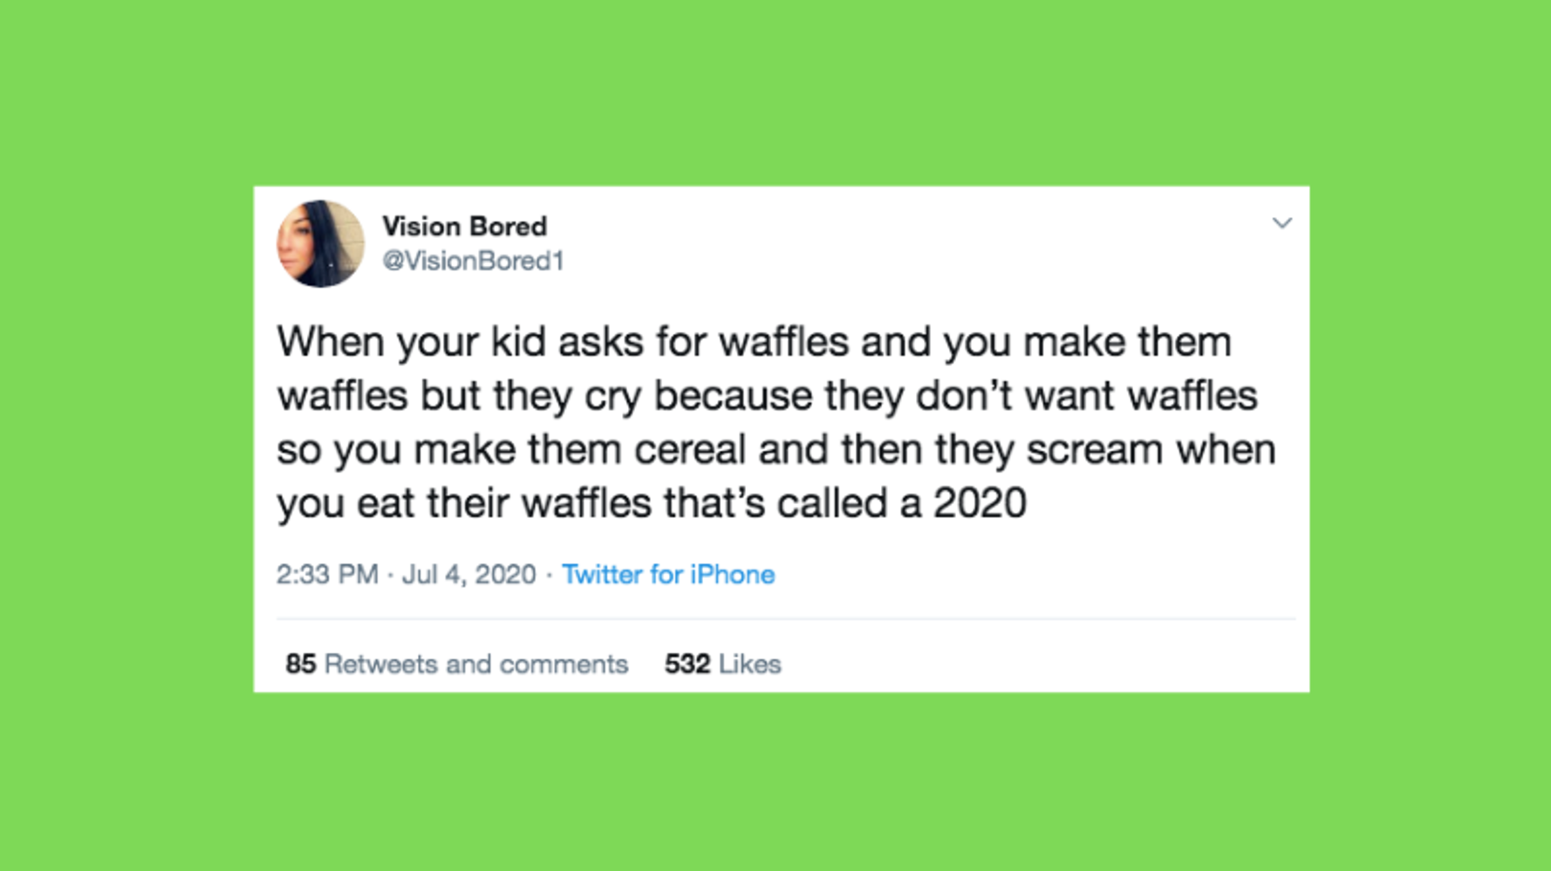Click the green background above the tweet
Viewport: 1551px width, 871px height.
(x=775, y=92)
